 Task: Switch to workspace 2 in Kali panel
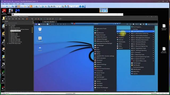coord(58,24)
